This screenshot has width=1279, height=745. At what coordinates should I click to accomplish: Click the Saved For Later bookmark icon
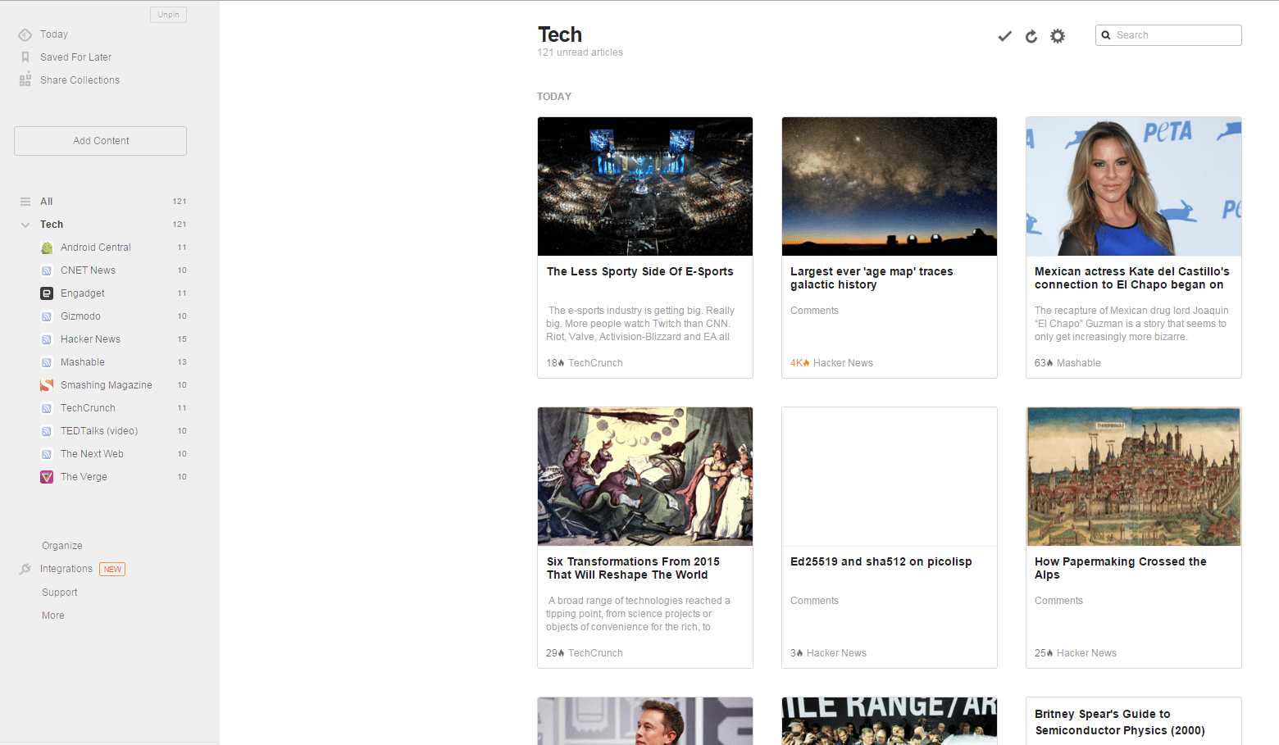pyautogui.click(x=25, y=57)
